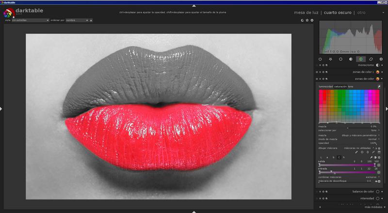The image size is (388, 213).
Task: Switch to the saturación tab
Action: click(x=340, y=87)
